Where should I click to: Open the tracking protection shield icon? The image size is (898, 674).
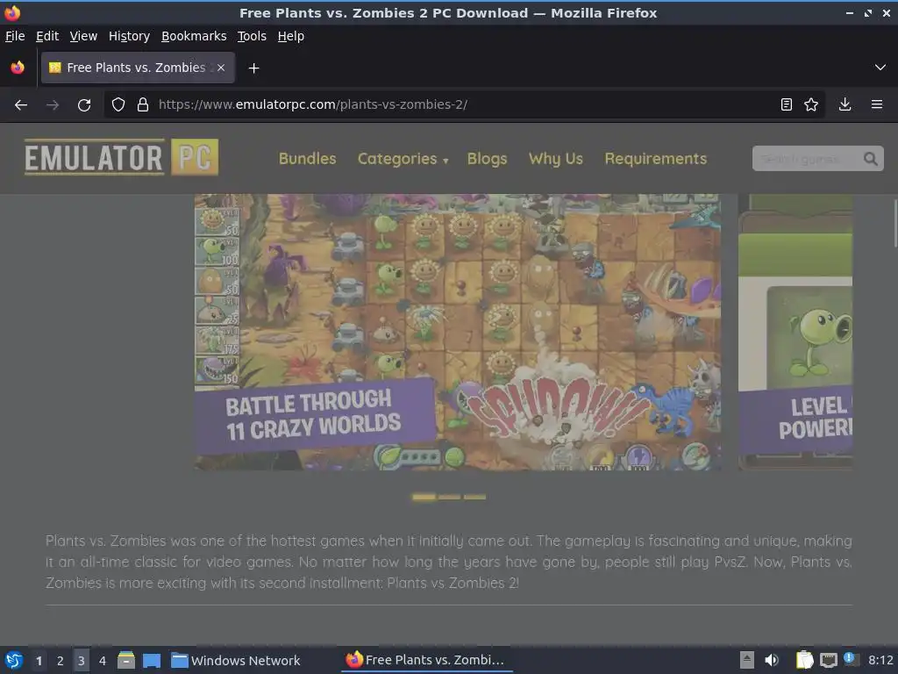coord(118,105)
